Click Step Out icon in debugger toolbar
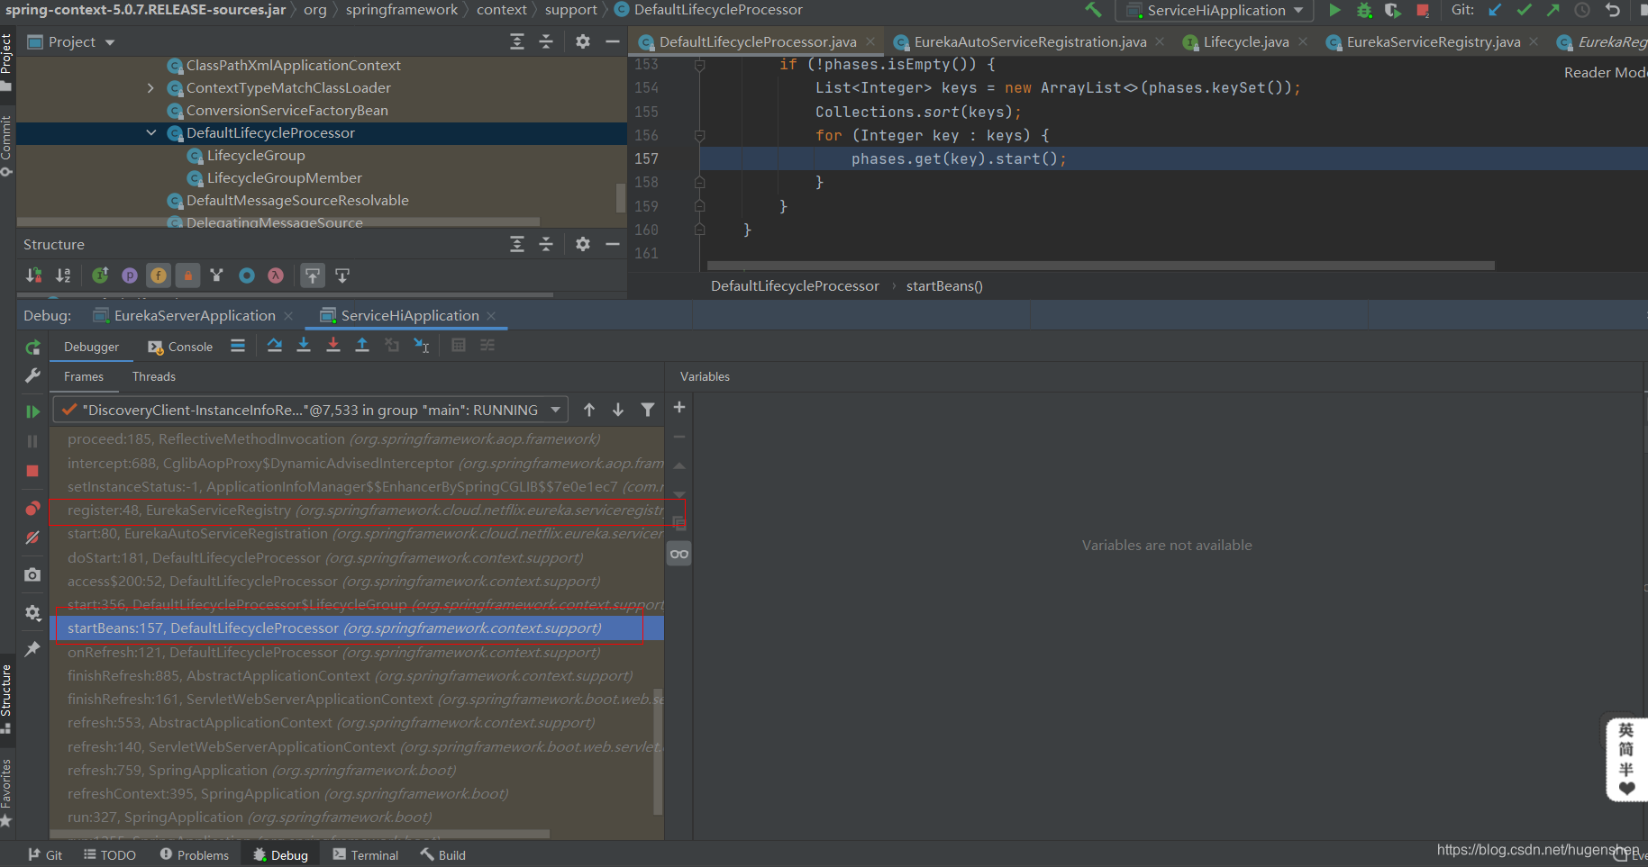Image resolution: width=1648 pixels, height=867 pixels. coord(362,345)
